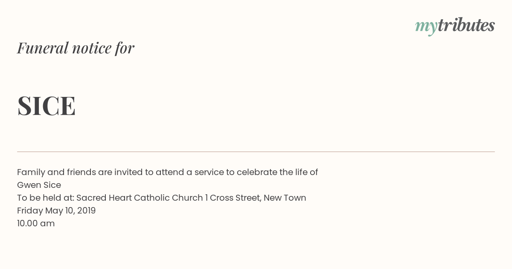Screen dimensions: 512x269
Task: Click the "To be held at:" label
Action: [x=46, y=198]
